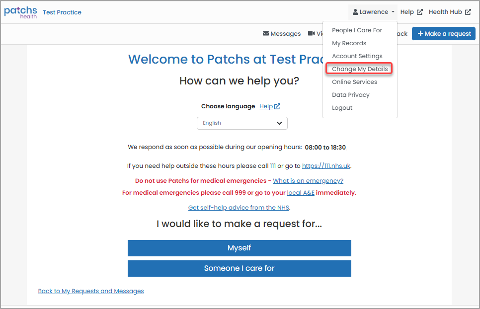
Task: Open the Help external-link icon above the language selector
Action: coord(277,106)
